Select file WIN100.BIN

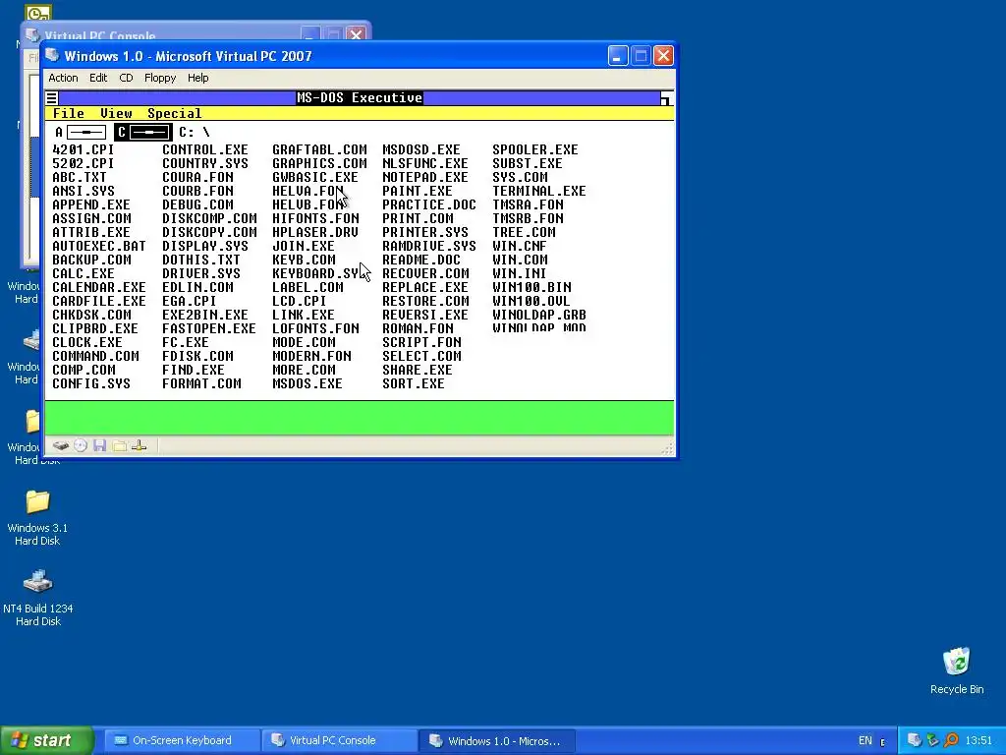(x=531, y=288)
